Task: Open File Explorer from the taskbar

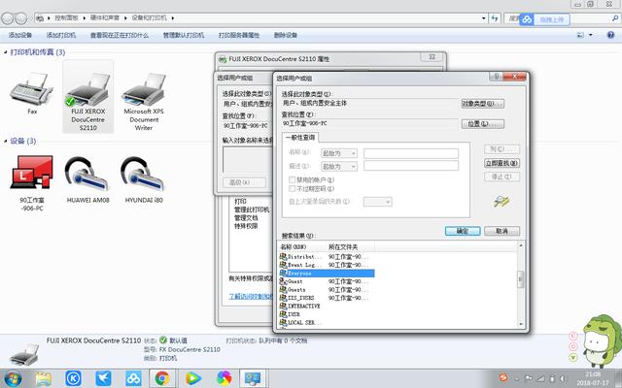Action: coord(43,378)
